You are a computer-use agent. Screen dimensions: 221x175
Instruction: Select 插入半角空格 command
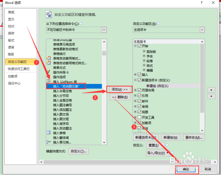pos(62,91)
